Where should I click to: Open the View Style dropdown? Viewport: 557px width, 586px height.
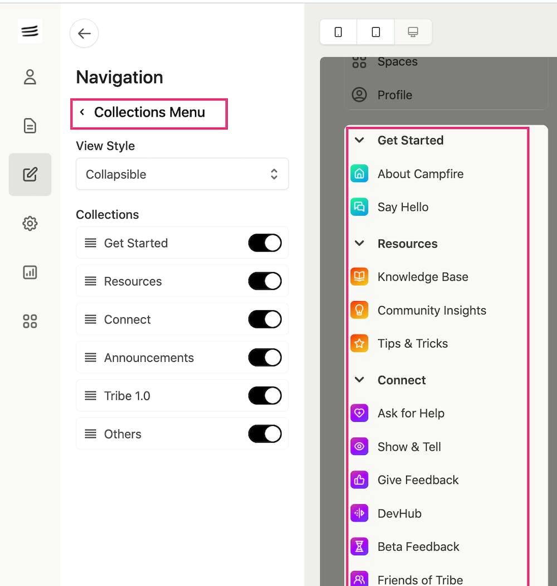pos(182,174)
